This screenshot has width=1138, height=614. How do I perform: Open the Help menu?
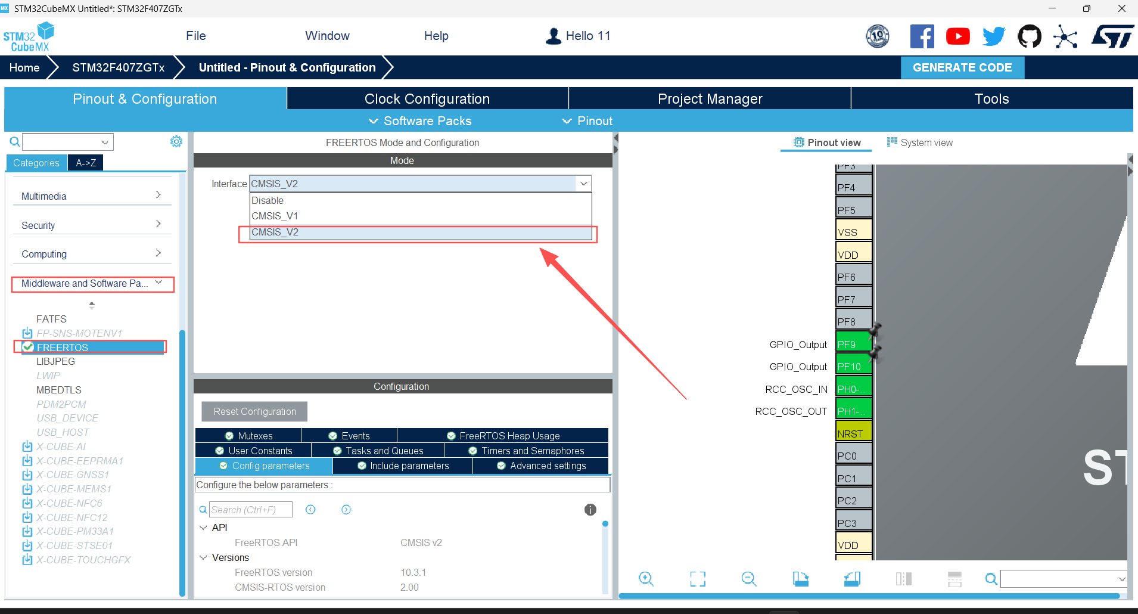coord(436,36)
